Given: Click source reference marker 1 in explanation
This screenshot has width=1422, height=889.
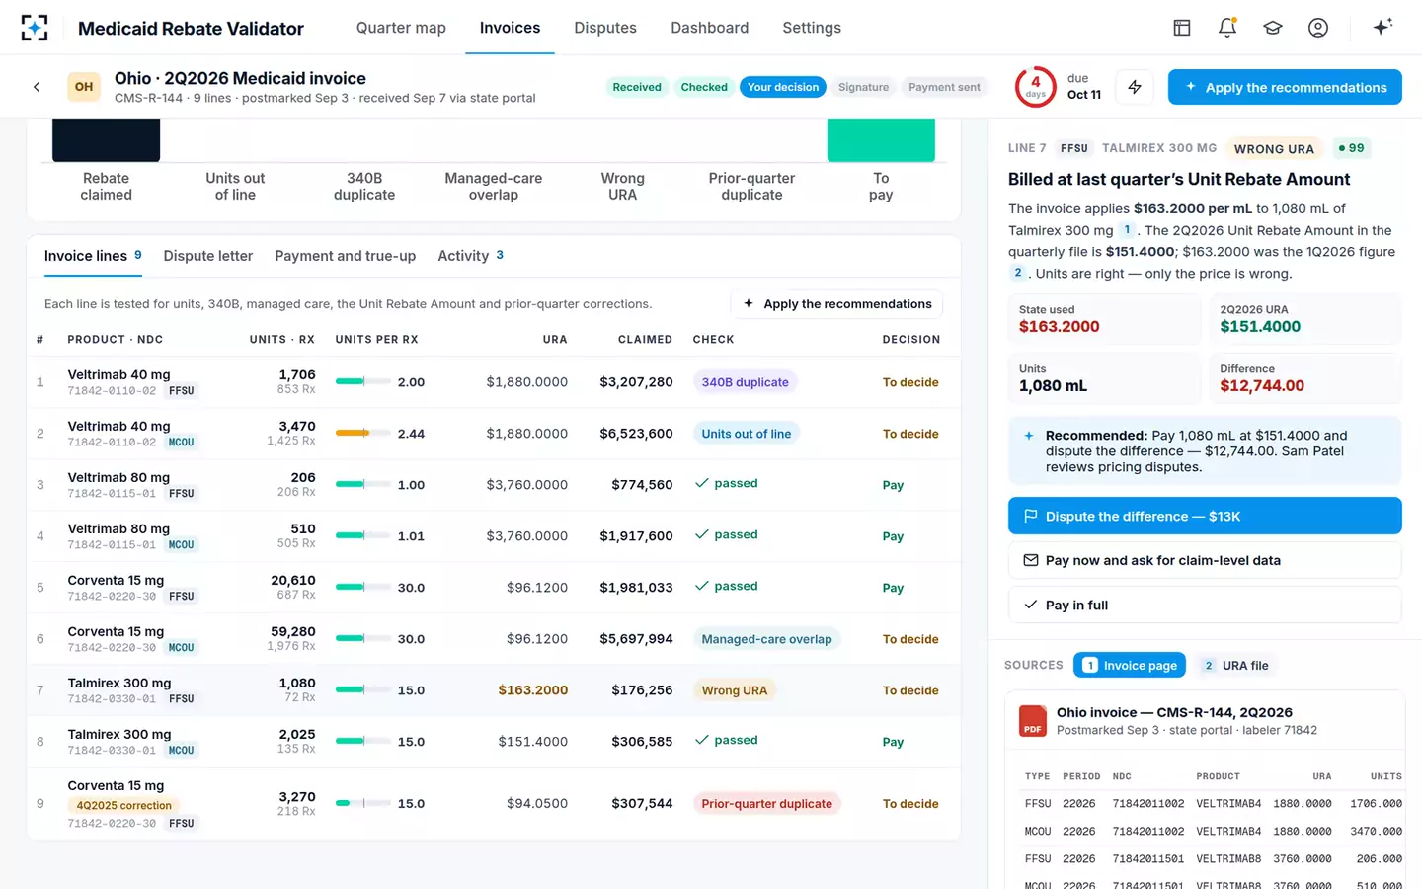Looking at the screenshot, I should coord(1127,229).
